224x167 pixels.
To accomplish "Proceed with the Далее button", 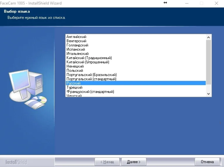I will pos(134,162).
